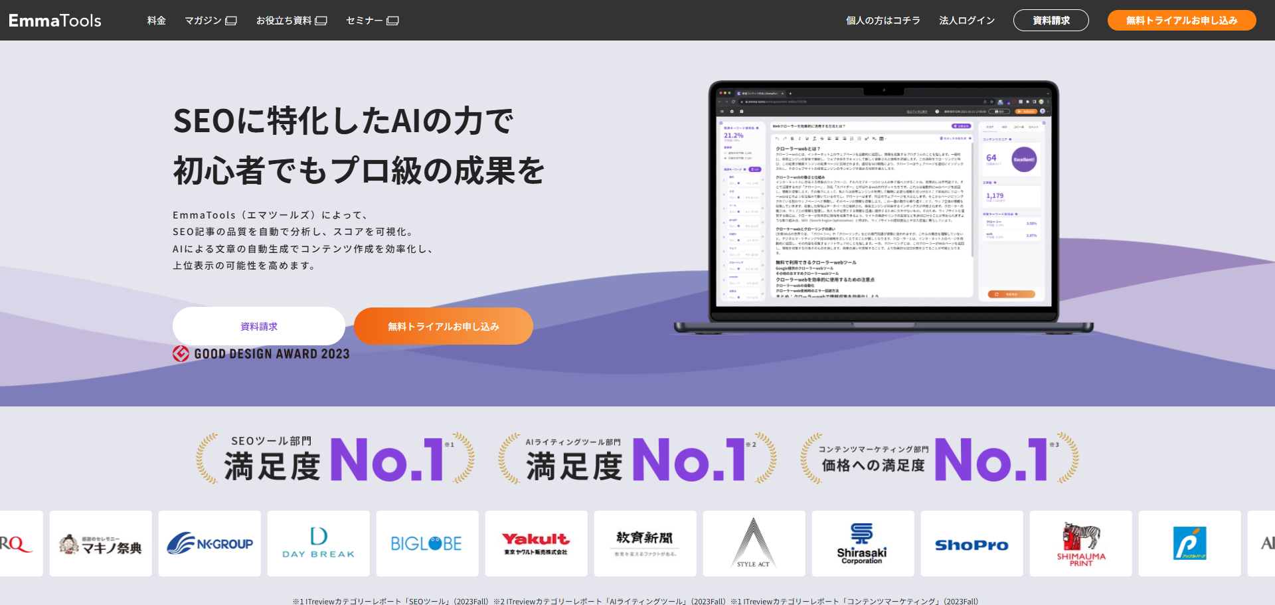The height and width of the screenshot is (605, 1275).
Task: Click the 上位表示の可能性を高めます text line
Action: (244, 266)
